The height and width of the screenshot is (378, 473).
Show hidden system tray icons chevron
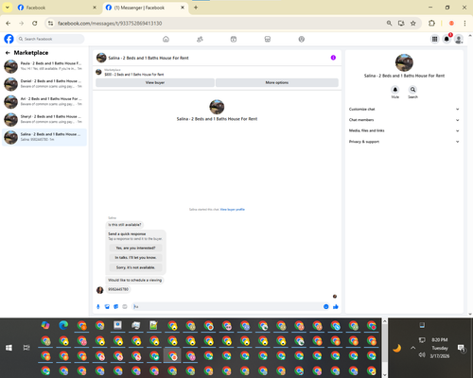point(412,348)
